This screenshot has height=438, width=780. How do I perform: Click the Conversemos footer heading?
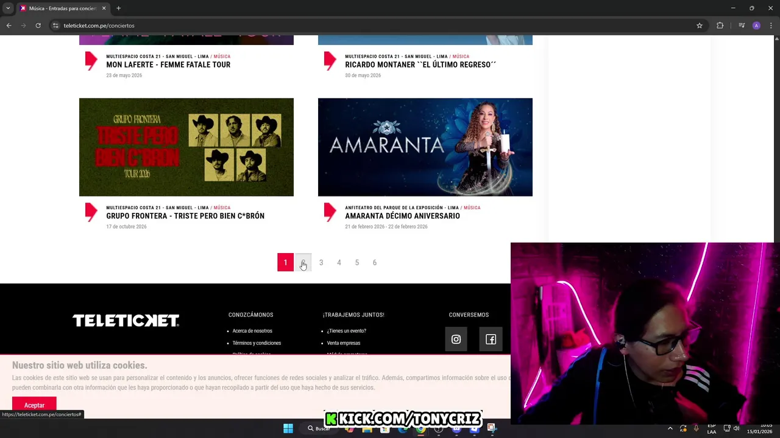469,315
